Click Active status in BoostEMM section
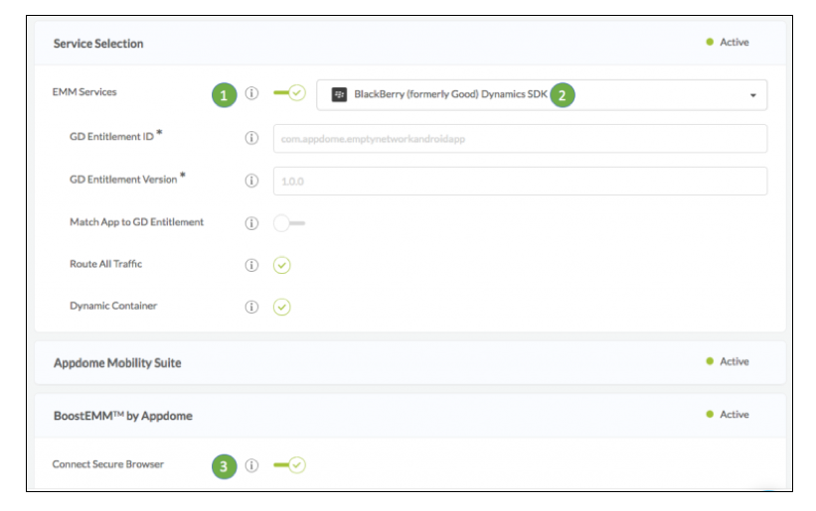Image resolution: width=816 pixels, height=511 pixels. 728,415
